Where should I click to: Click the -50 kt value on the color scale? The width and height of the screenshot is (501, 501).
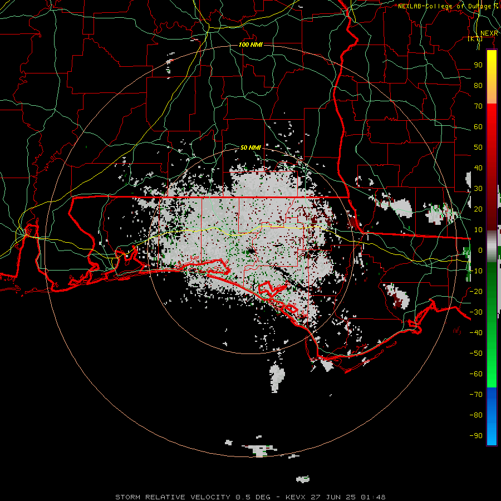click(476, 353)
